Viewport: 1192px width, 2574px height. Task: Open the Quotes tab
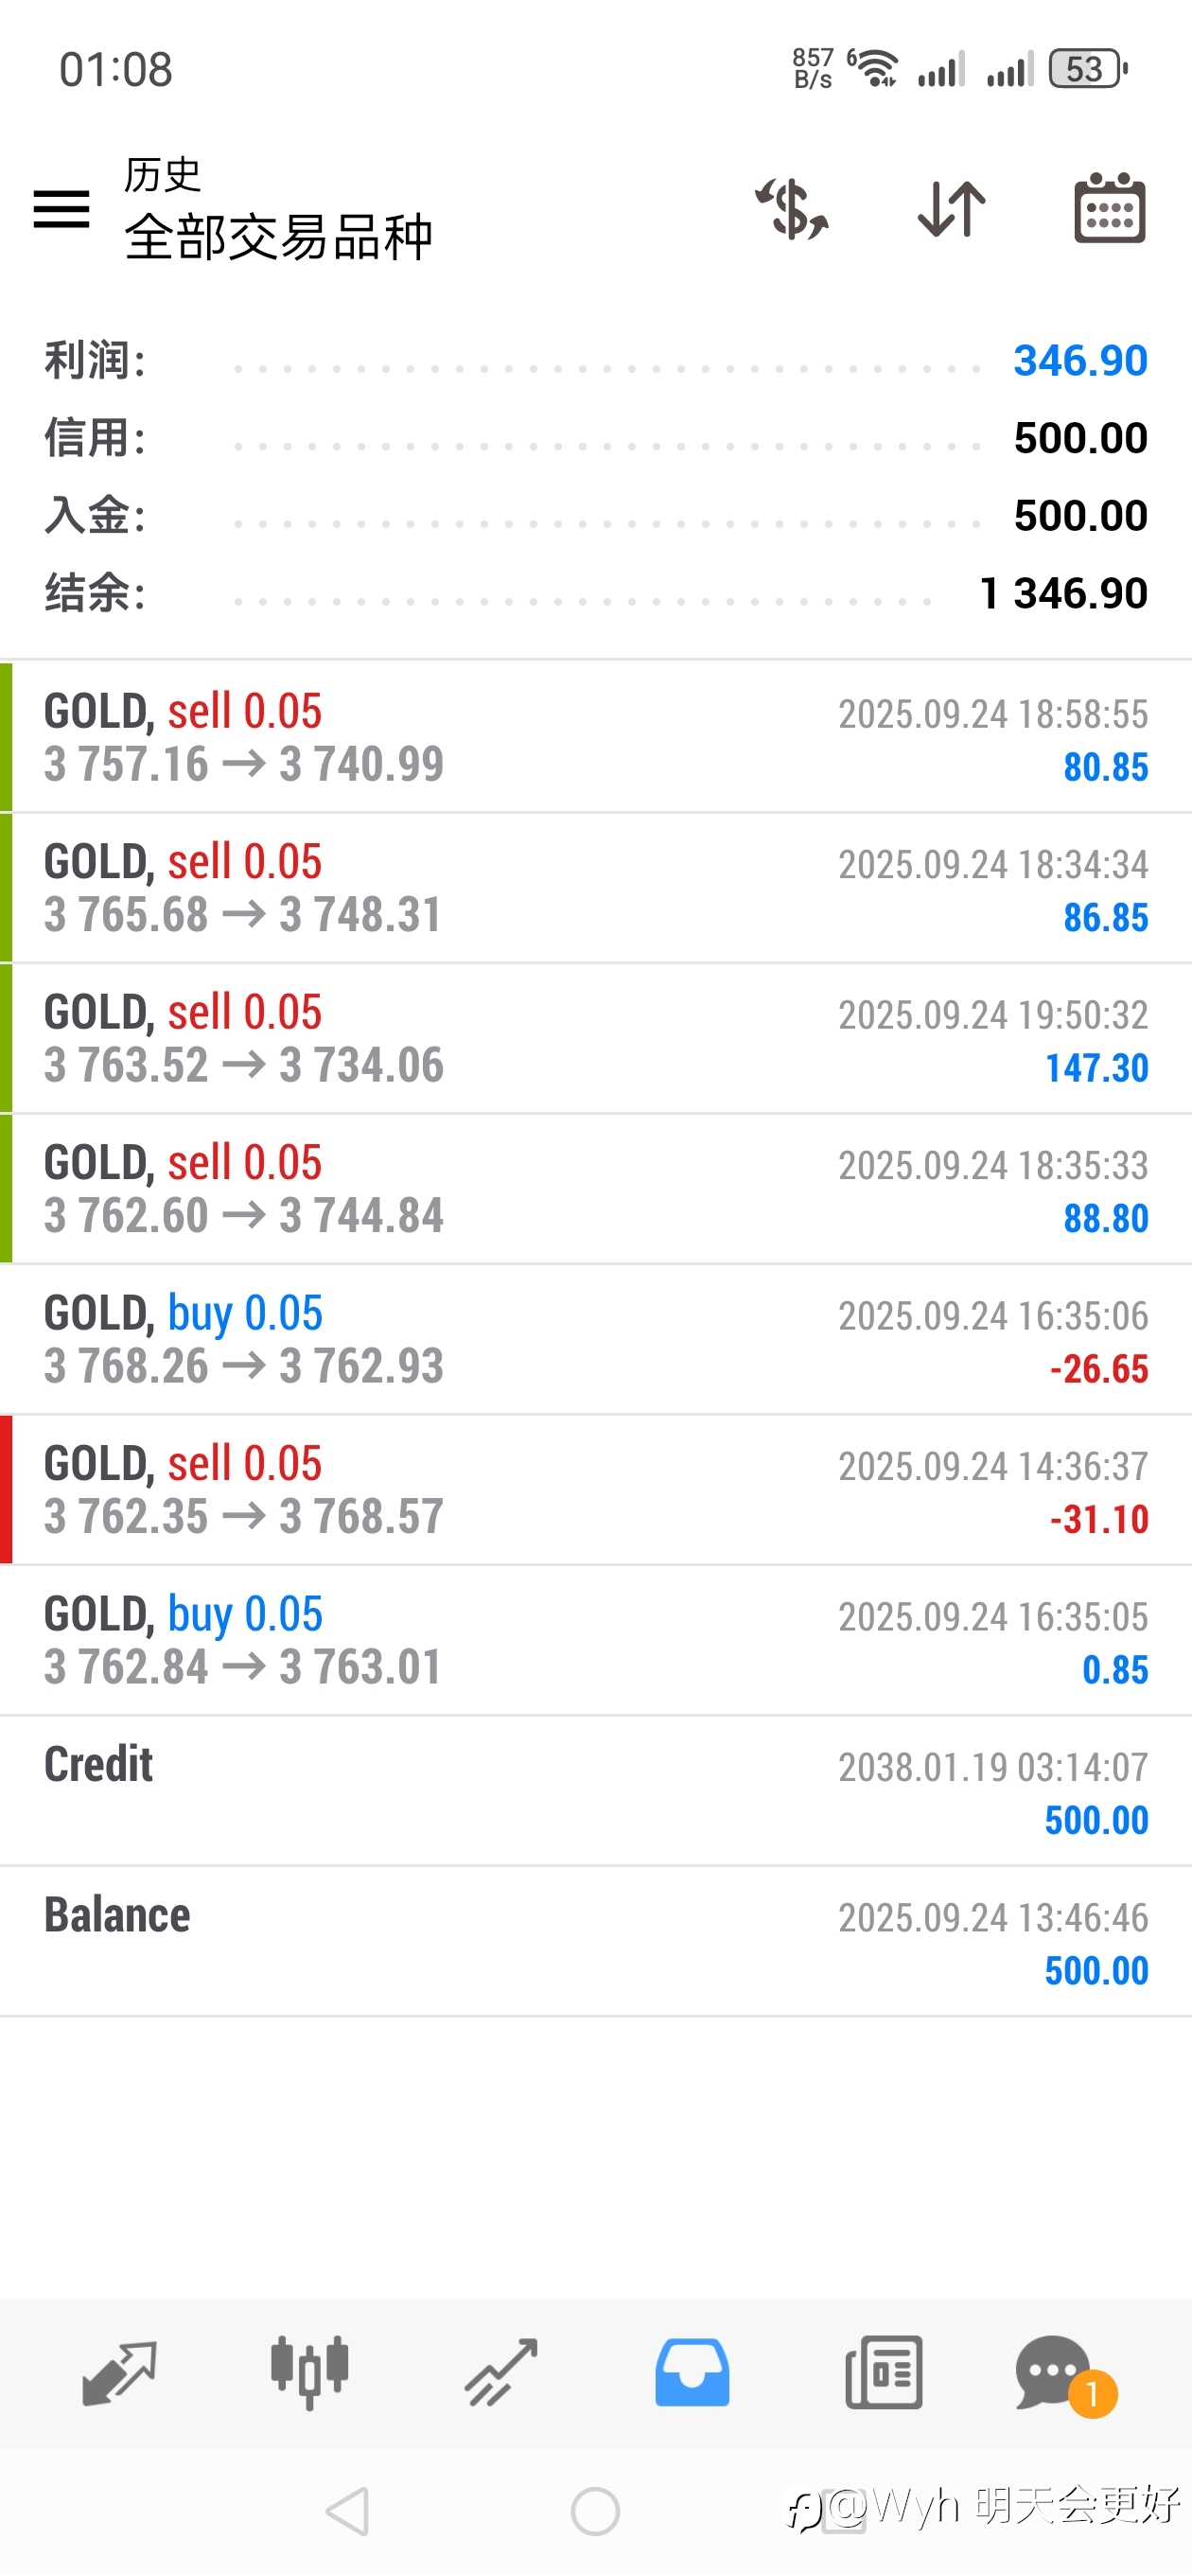pos(119,2372)
